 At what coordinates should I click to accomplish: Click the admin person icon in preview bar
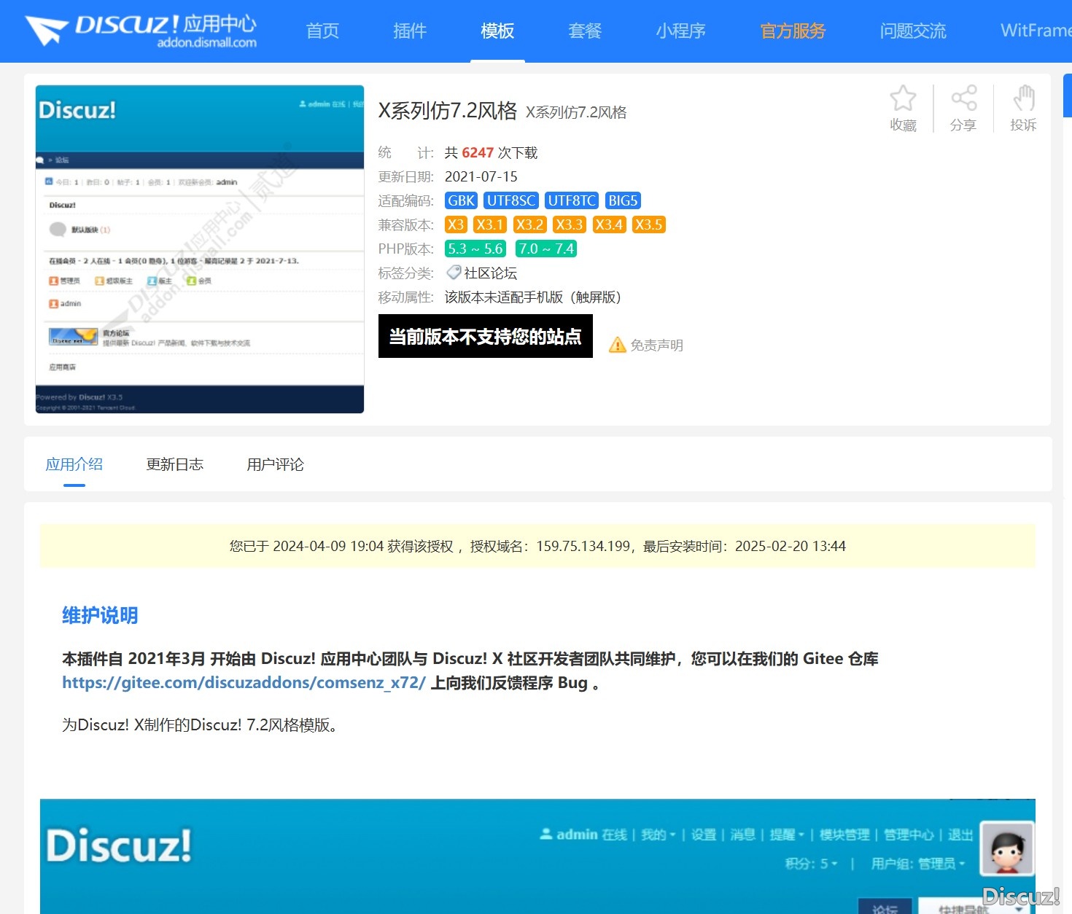tap(302, 104)
